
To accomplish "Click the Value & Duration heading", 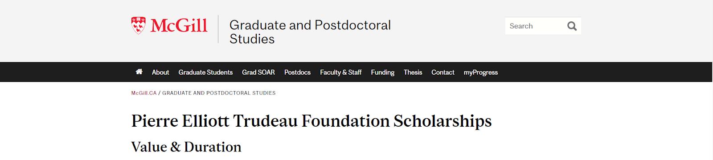I will click(186, 147).
